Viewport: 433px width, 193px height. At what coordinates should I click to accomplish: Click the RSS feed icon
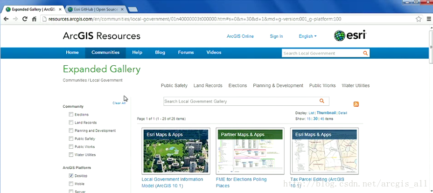[x=356, y=104]
